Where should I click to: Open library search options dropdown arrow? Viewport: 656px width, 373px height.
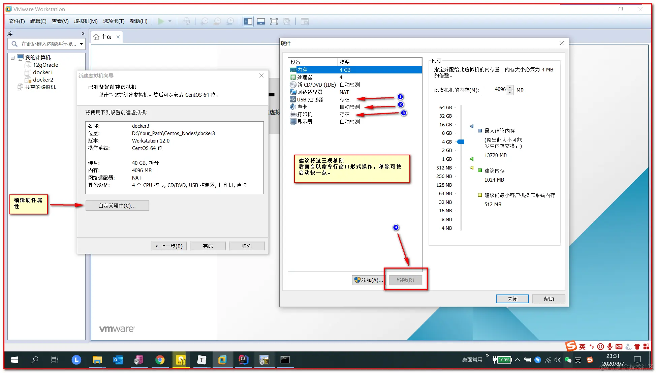[x=81, y=44]
